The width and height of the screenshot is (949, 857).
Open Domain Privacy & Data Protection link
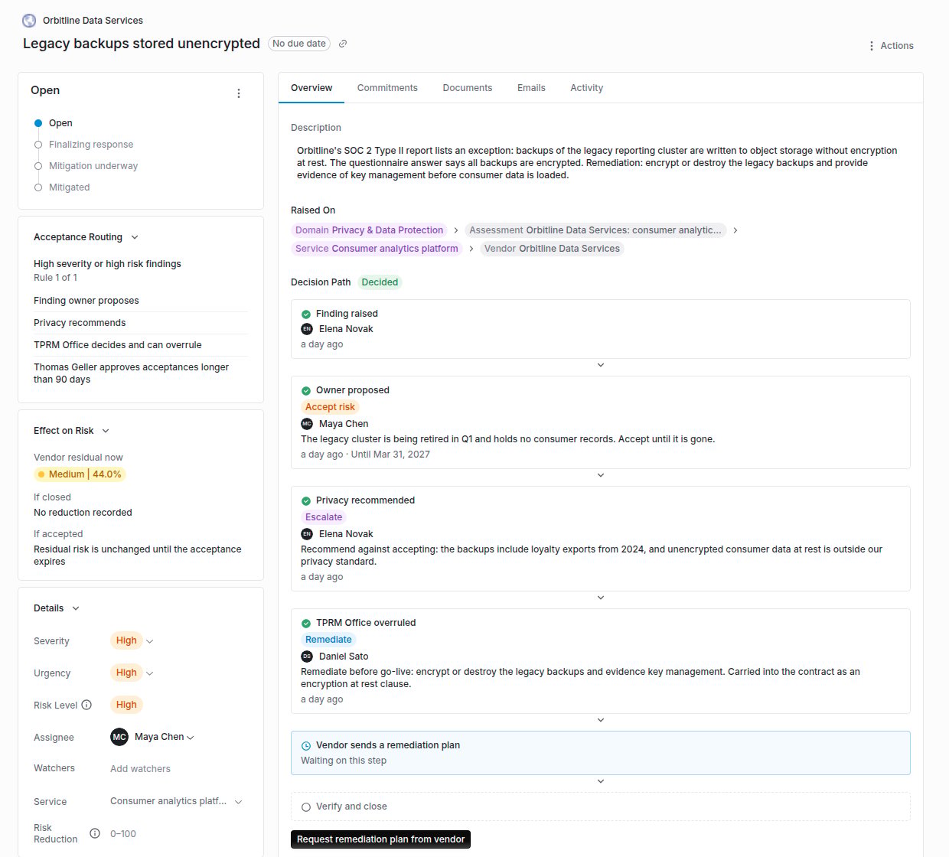pyautogui.click(x=369, y=230)
